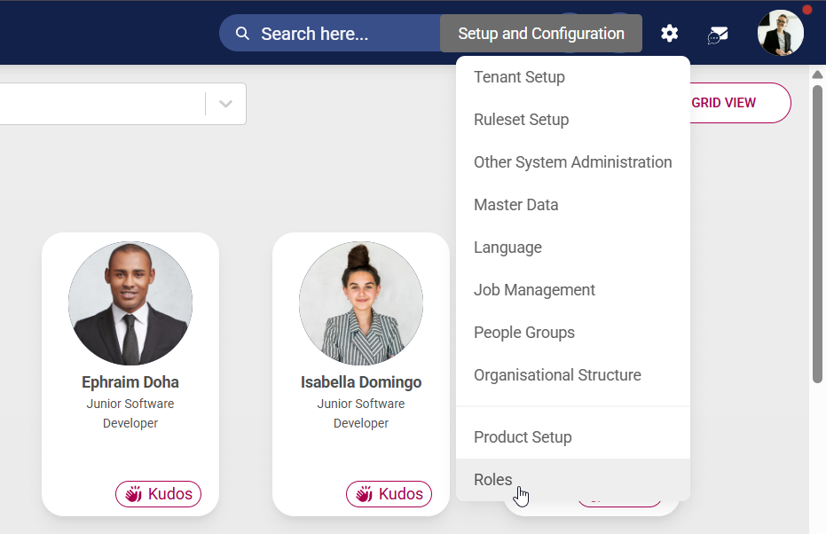Open Setup and Configuration menu
The width and height of the screenshot is (826, 534).
pos(540,33)
